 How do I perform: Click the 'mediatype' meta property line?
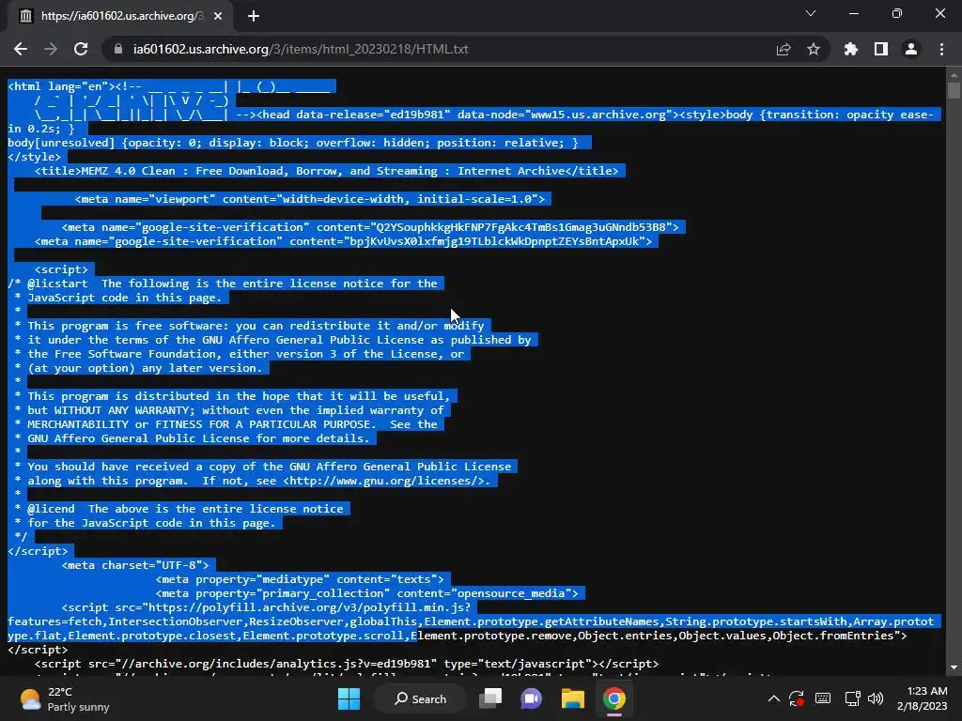pyautogui.click(x=300, y=579)
